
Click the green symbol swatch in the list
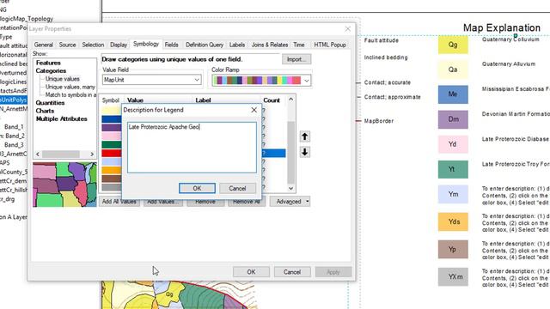tap(112, 144)
